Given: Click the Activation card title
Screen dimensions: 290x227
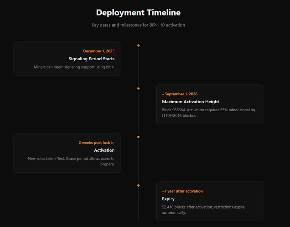Looking at the screenshot, I should pyautogui.click(x=104, y=150).
